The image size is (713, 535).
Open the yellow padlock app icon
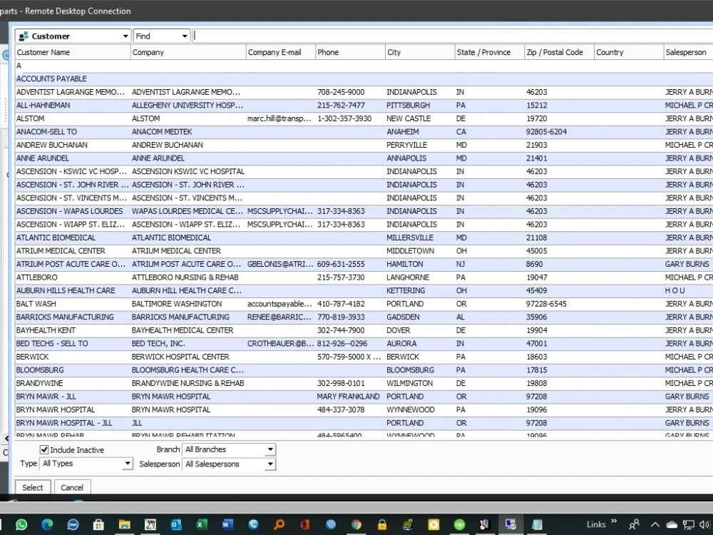[382, 524]
